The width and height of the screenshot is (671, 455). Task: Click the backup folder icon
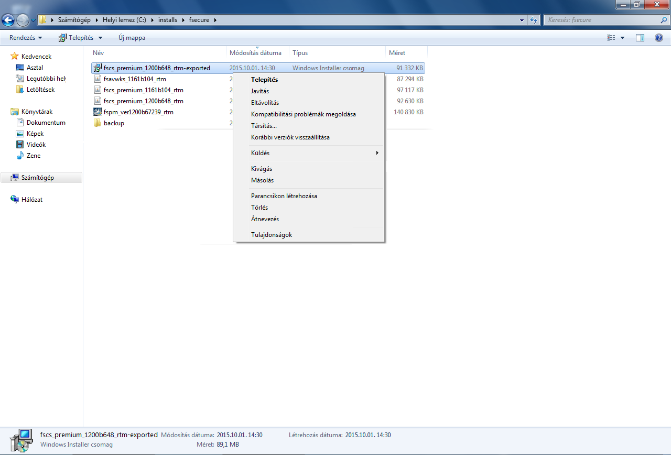pos(97,123)
